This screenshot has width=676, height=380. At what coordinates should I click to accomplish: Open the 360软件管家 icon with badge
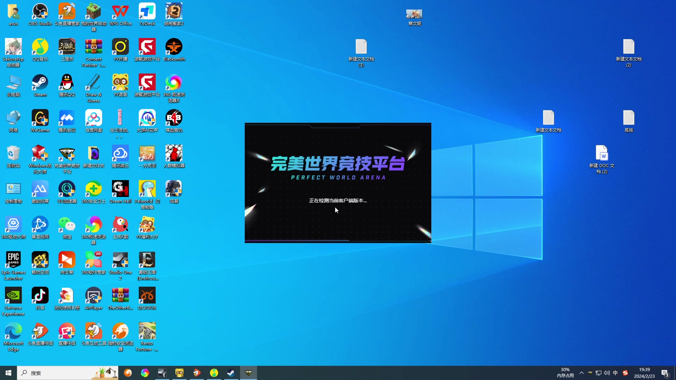click(x=94, y=263)
